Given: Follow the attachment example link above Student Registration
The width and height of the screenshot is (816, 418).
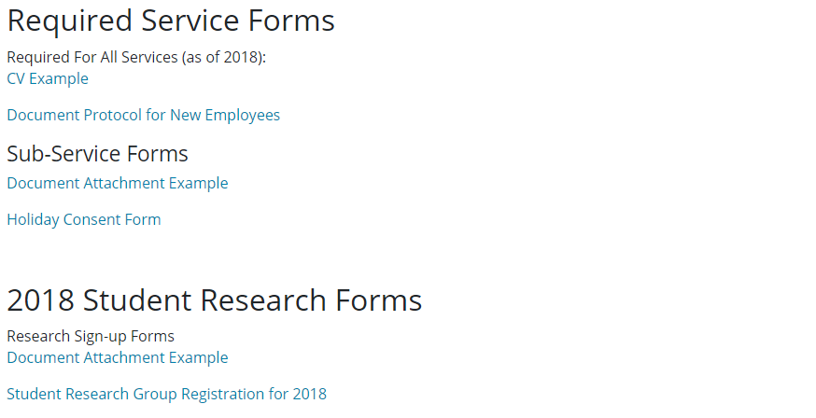Looking at the screenshot, I should click(117, 358).
